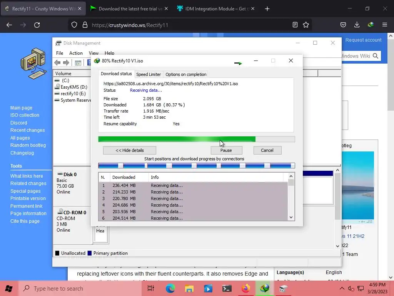The height and width of the screenshot is (296, 394).
Task: Click wiki search magnifier icon
Action: click(x=376, y=56)
